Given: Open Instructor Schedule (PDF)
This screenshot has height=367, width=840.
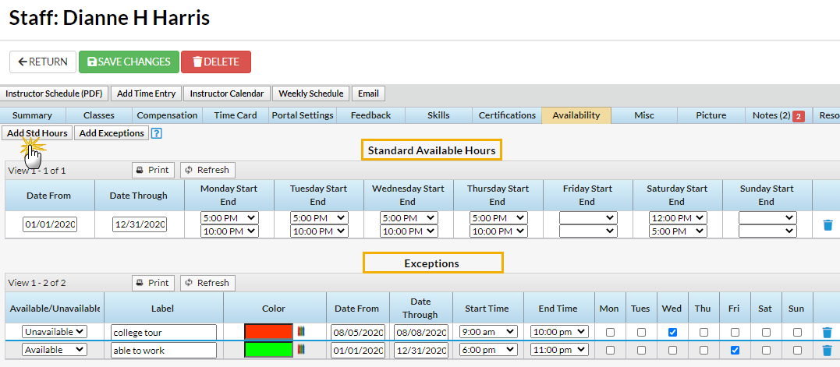Looking at the screenshot, I should pos(54,94).
